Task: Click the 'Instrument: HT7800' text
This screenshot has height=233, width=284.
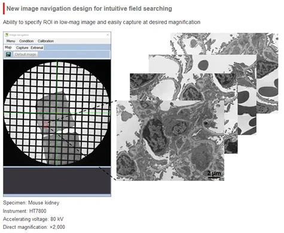Action: [25, 211]
